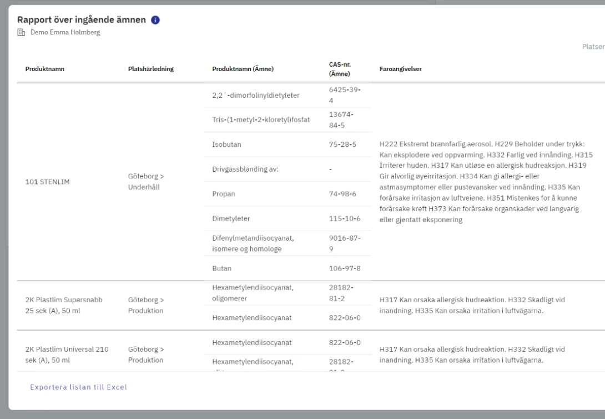Viewport: 605px width, 419px height.
Task: Click the Produktnamn column header
Action: point(44,69)
